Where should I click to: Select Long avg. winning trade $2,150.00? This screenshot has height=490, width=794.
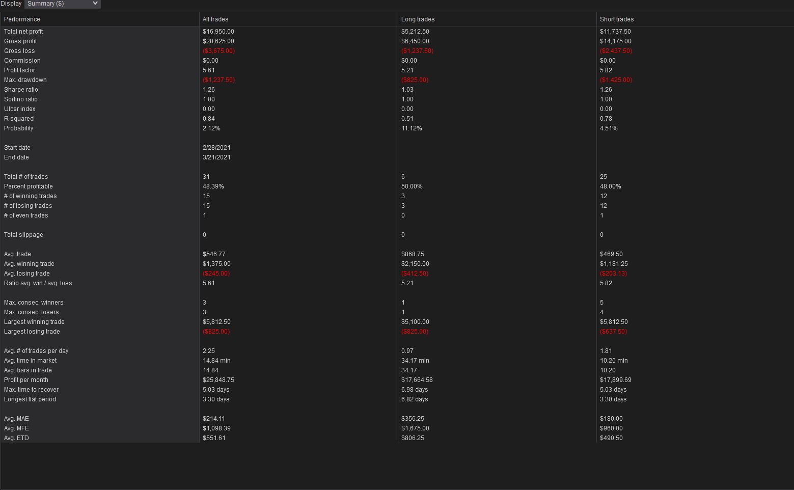[x=415, y=264]
